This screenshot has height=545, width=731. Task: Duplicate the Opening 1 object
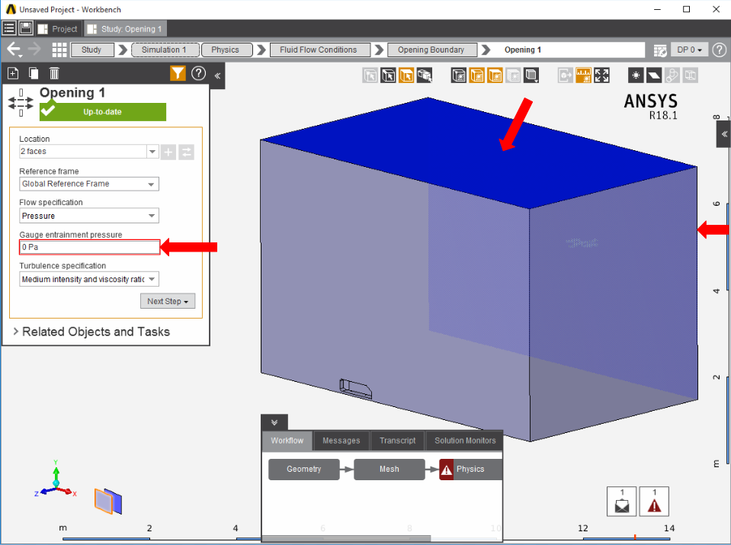pos(34,73)
